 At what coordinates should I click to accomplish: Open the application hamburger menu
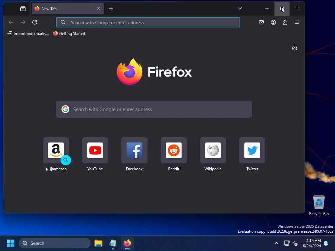pos(297,22)
